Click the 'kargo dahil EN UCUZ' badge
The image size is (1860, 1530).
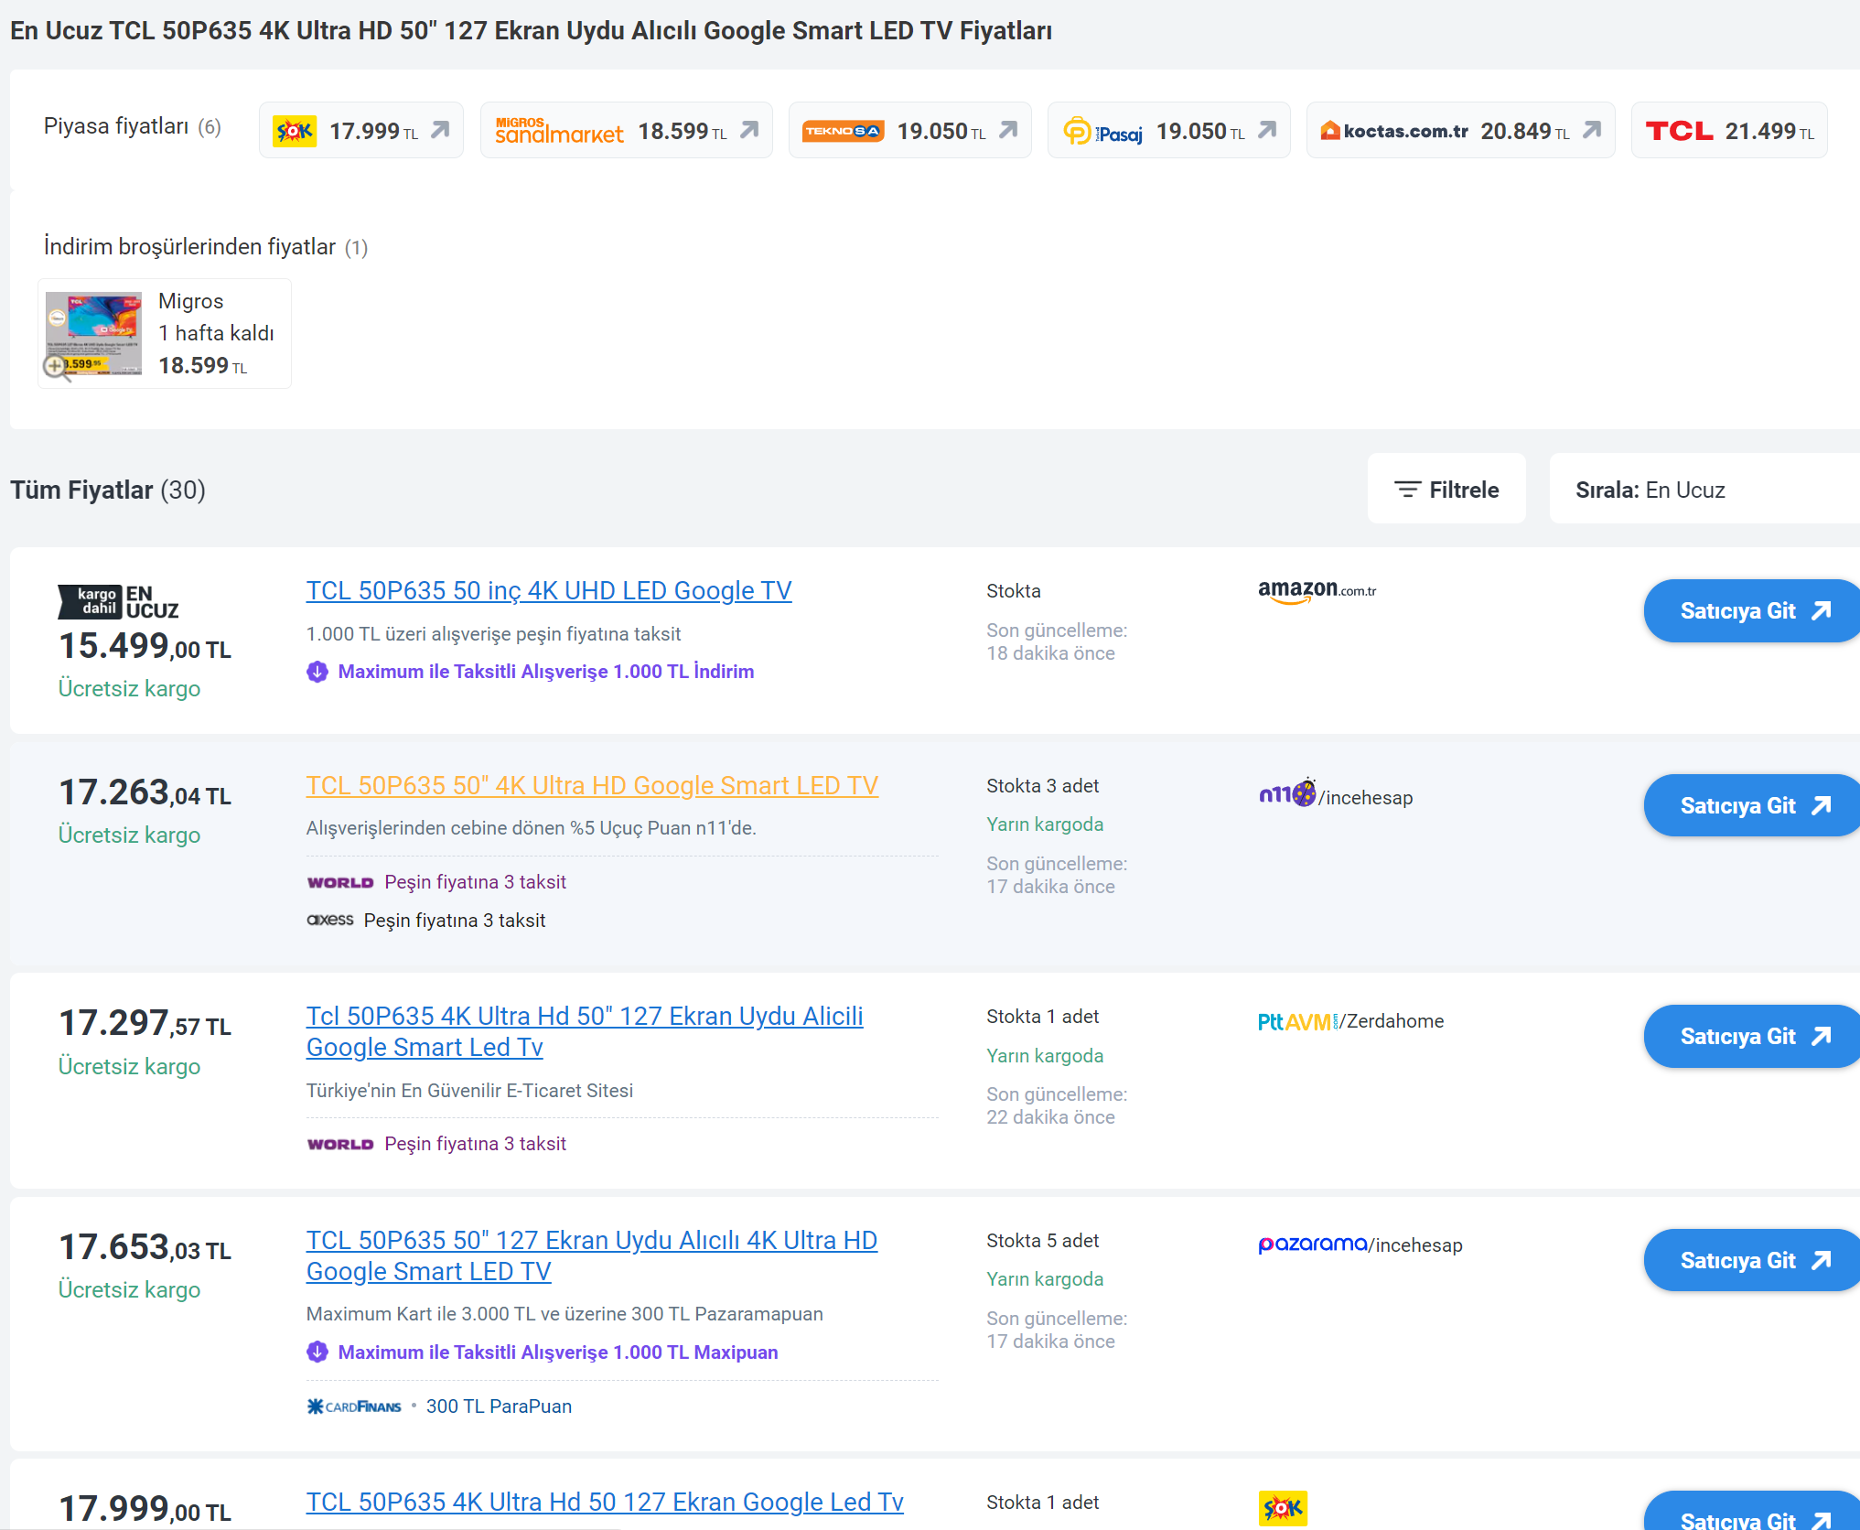pos(118,602)
